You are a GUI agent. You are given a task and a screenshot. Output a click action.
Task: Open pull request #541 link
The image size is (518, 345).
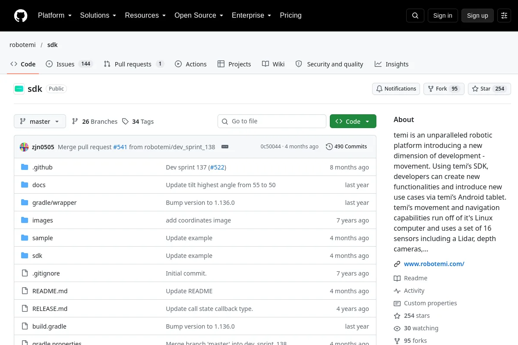point(120,147)
